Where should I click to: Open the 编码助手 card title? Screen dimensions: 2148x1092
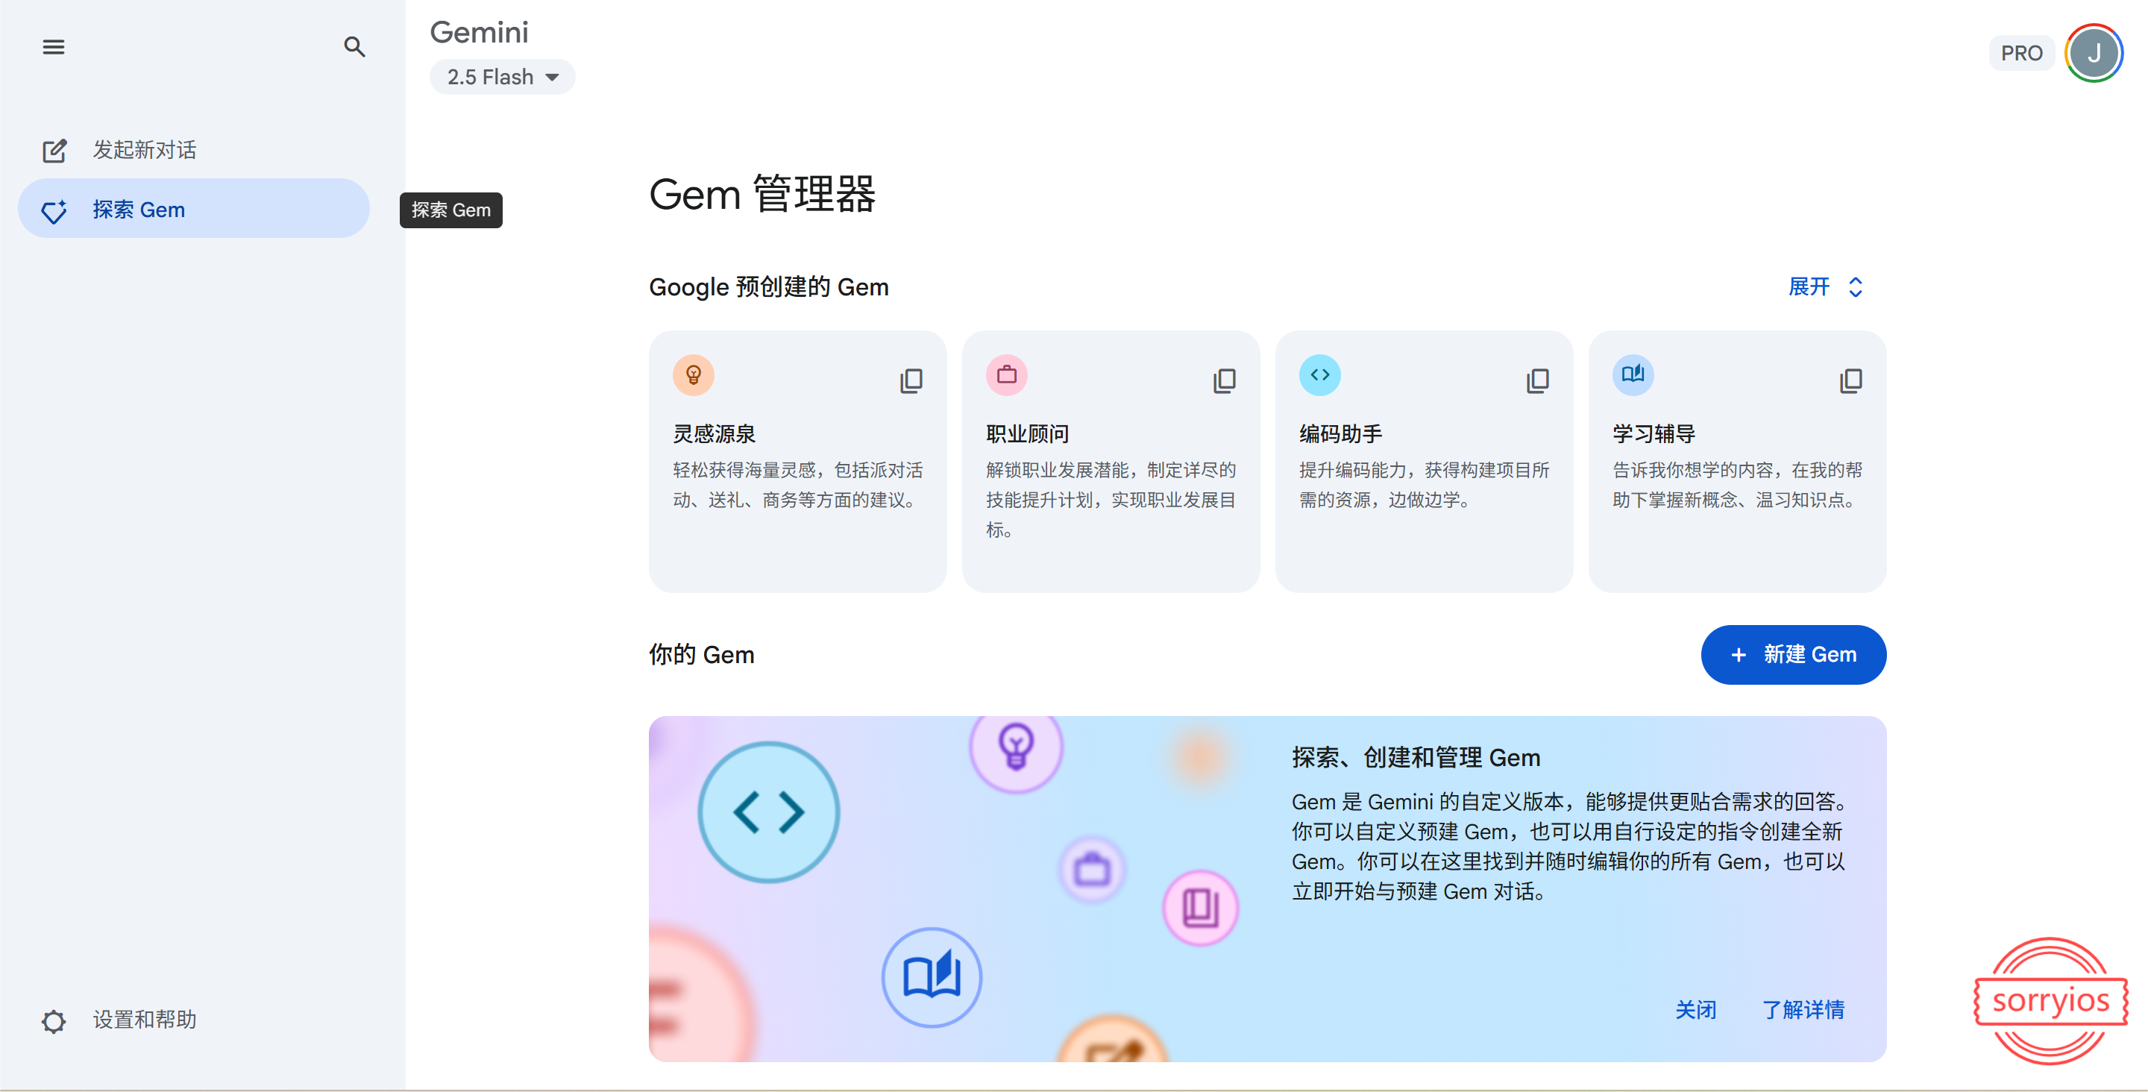coord(1341,434)
